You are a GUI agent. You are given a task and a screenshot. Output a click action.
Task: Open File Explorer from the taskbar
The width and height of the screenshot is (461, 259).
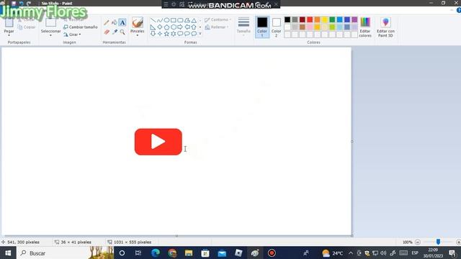(189, 253)
